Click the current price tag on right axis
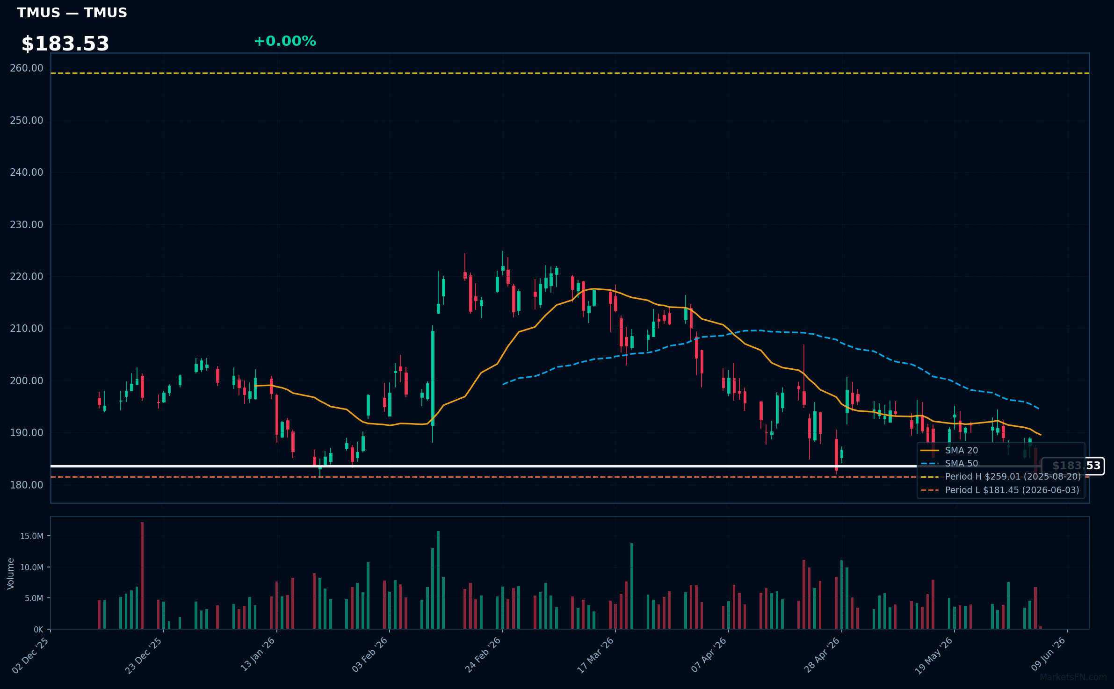 [1073, 466]
